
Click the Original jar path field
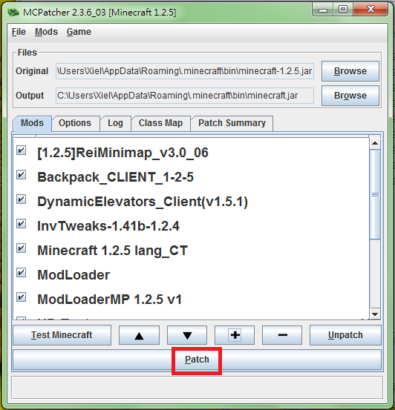(x=185, y=71)
